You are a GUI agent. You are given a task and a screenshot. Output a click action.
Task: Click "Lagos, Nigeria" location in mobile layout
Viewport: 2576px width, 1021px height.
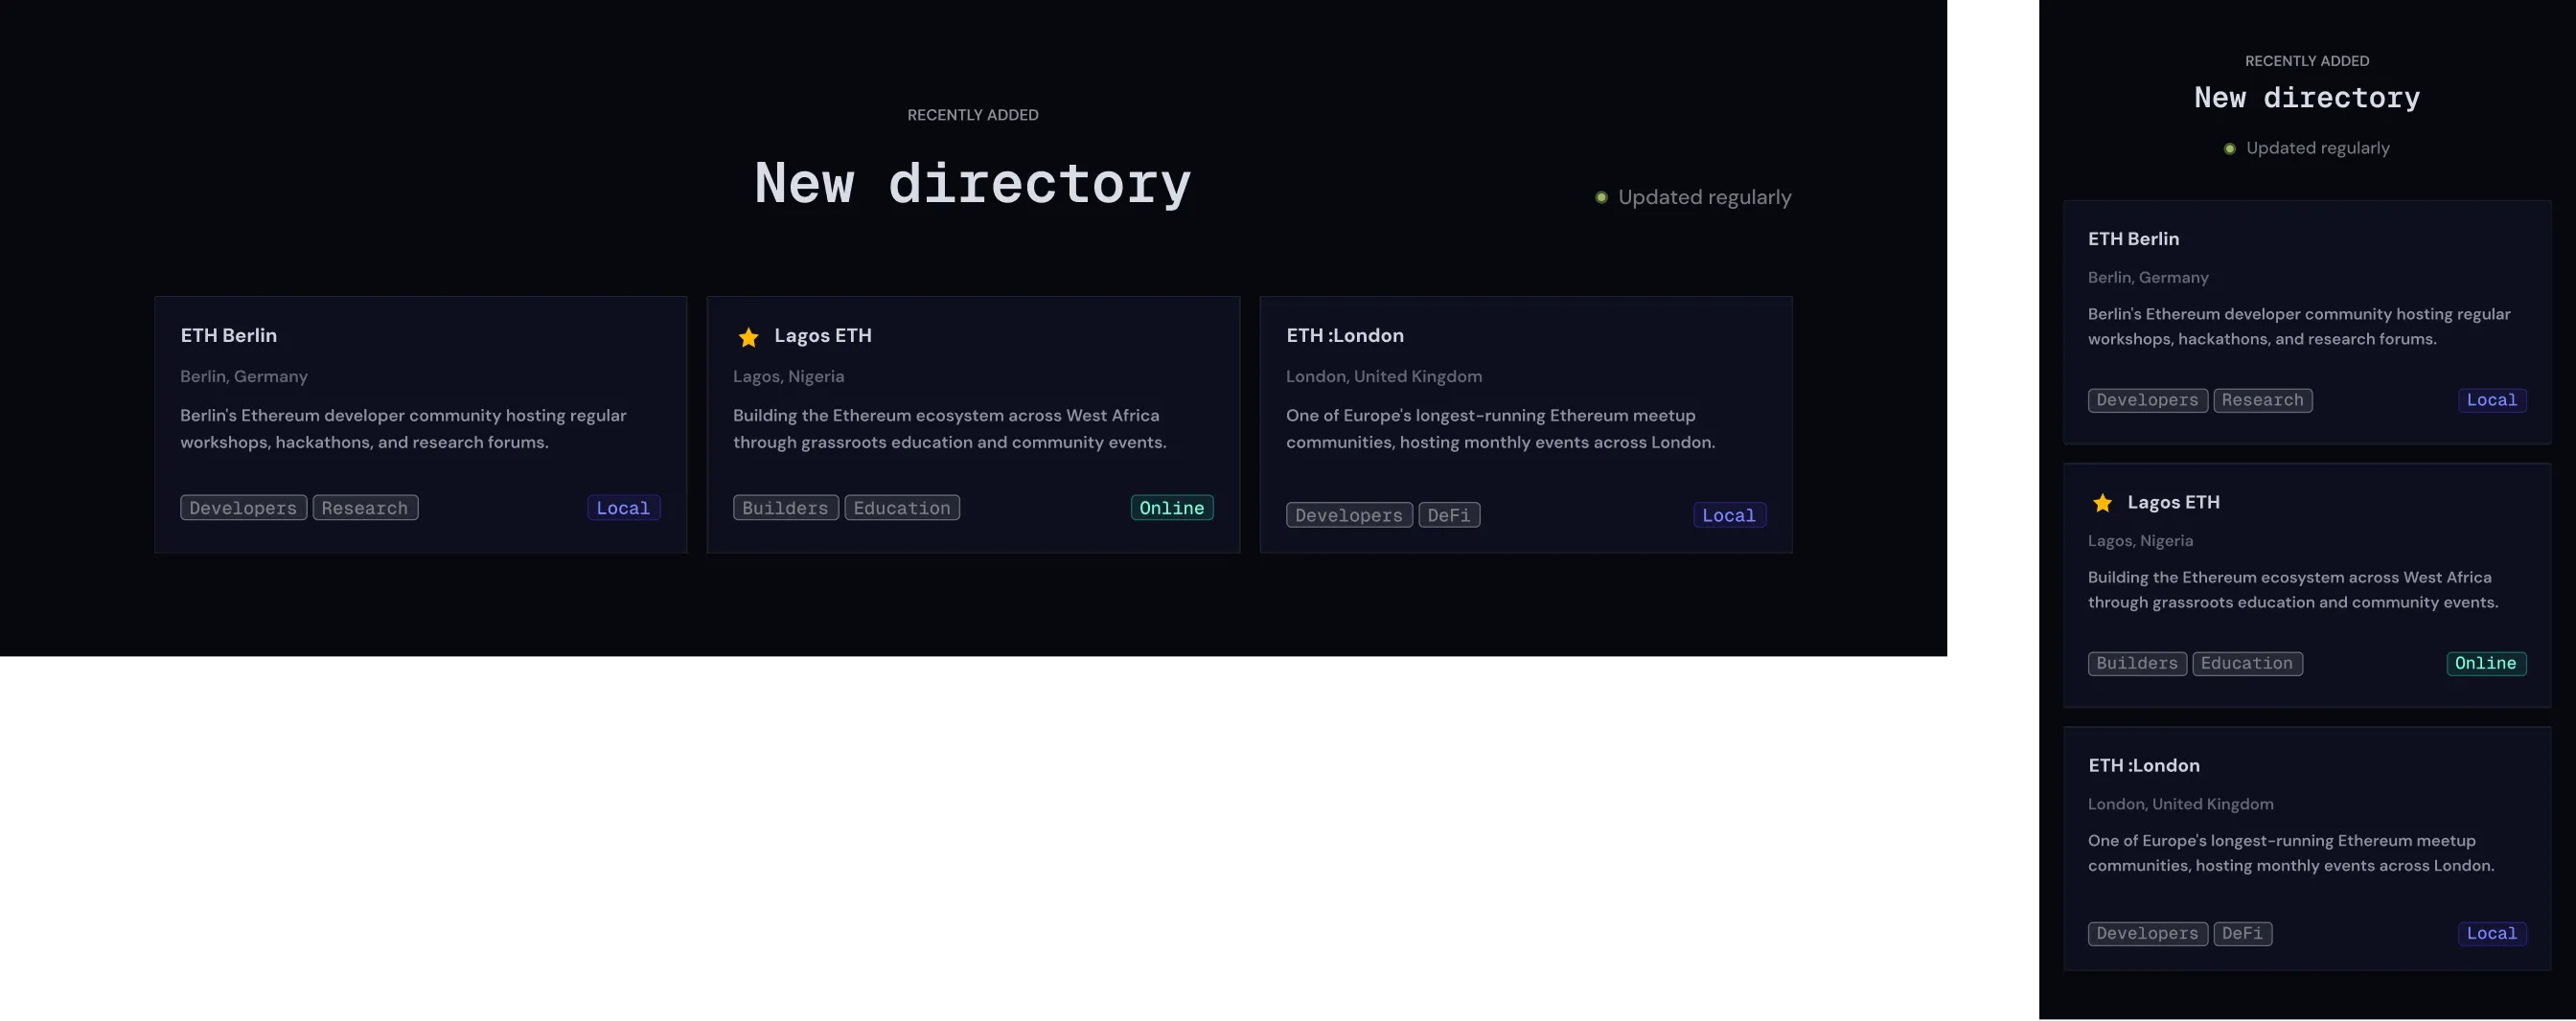pos(2140,540)
